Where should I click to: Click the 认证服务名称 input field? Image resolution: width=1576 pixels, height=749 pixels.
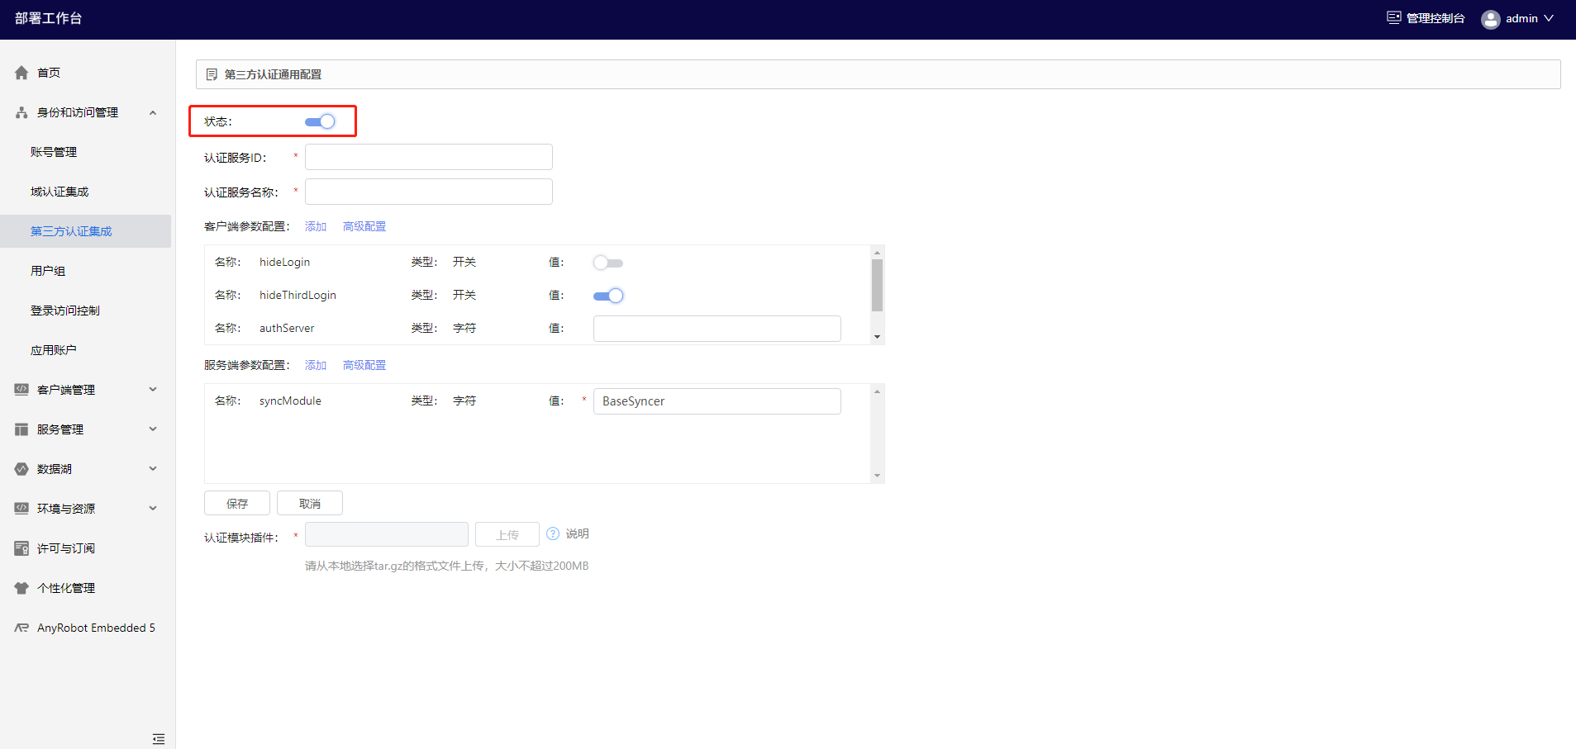click(429, 192)
